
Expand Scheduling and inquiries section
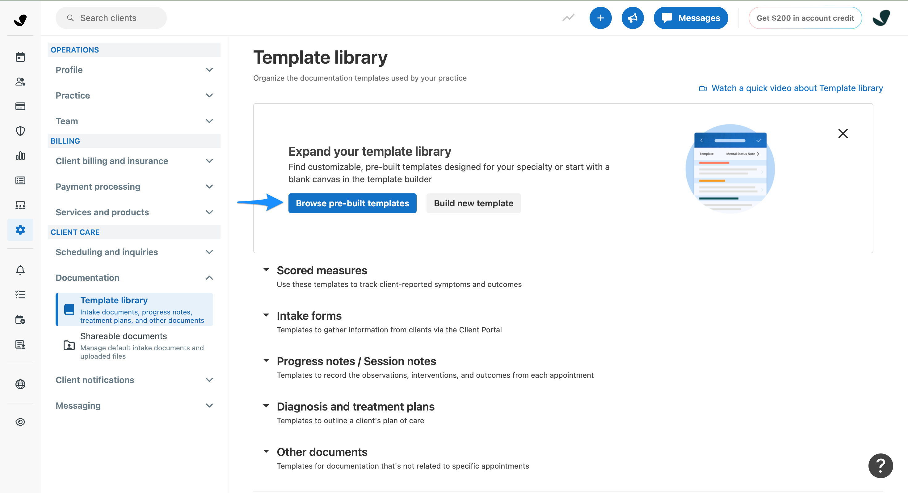[x=134, y=252]
